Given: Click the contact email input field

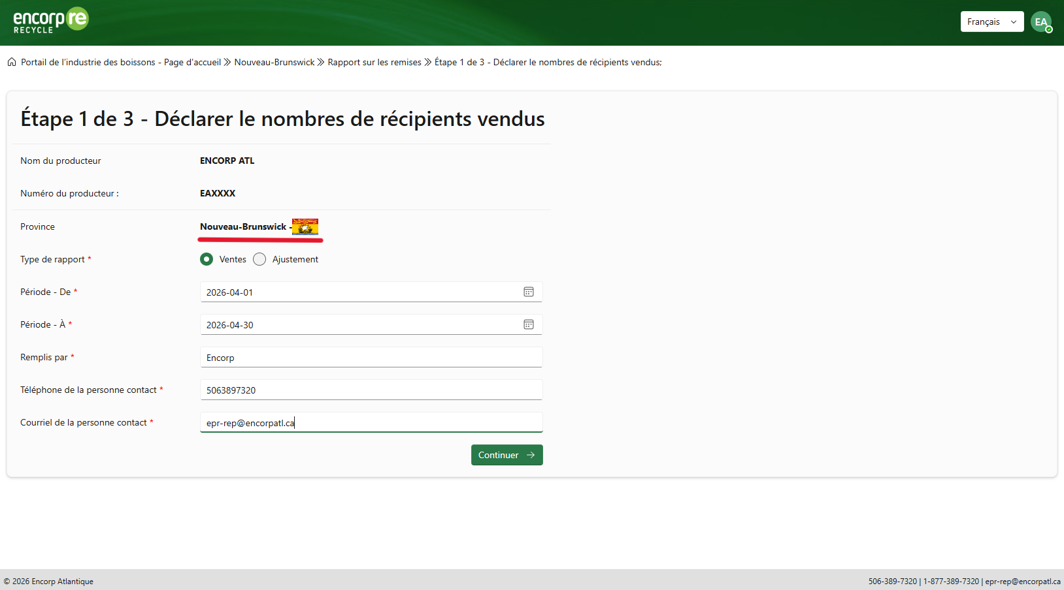Looking at the screenshot, I should (371, 423).
